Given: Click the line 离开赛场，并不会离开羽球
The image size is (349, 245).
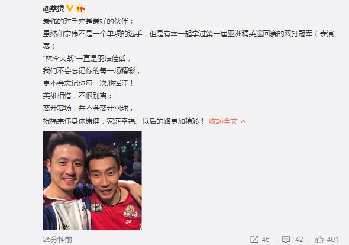Looking at the screenshot, I should 88,108.
